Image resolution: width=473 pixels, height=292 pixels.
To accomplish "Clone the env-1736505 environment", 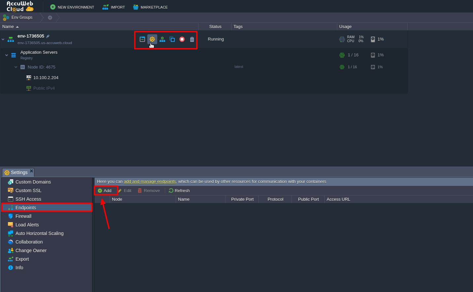I will point(172,39).
